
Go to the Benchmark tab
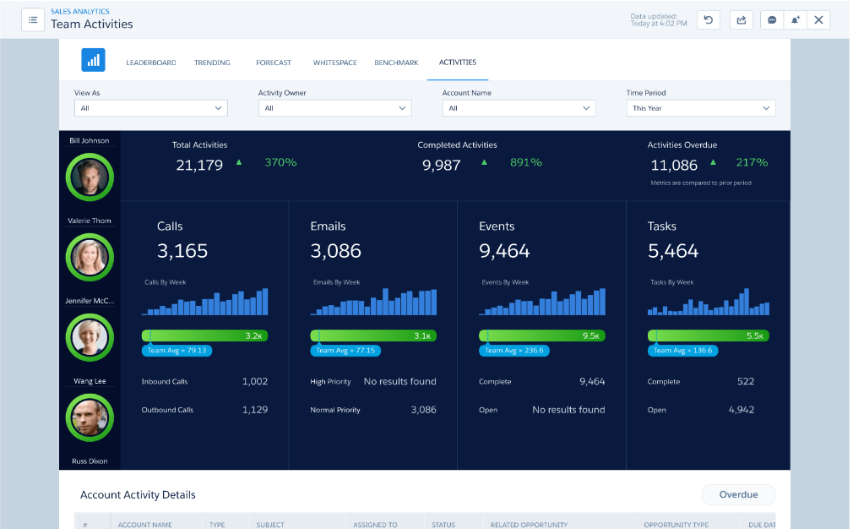[396, 63]
